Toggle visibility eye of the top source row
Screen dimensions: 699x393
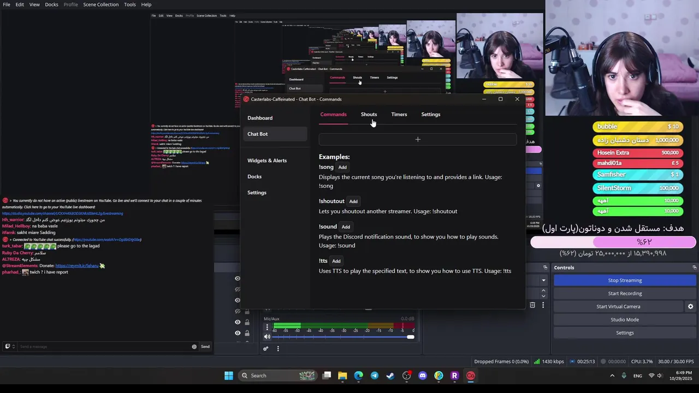click(238, 278)
